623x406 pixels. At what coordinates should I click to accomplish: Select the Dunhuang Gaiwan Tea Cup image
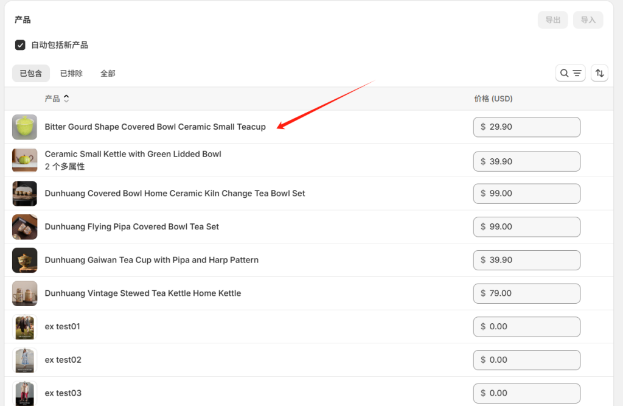point(24,260)
